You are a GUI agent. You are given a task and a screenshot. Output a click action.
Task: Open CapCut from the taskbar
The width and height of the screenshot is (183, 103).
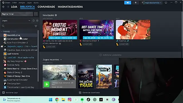[x=107, y=100]
